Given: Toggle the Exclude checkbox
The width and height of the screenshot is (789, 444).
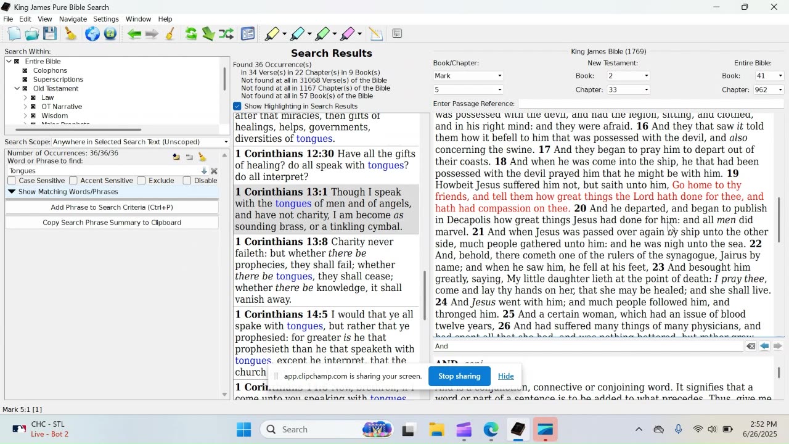Looking at the screenshot, I should pyautogui.click(x=141, y=181).
